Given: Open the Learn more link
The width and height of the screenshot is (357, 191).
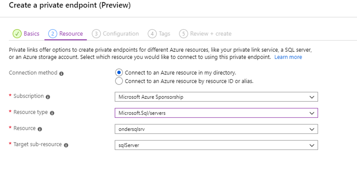Looking at the screenshot, I should [x=288, y=57].
